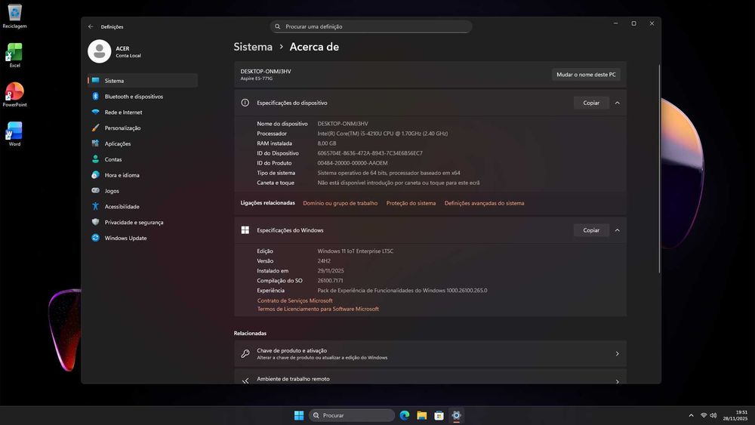Open Windows Update settings
Image resolution: width=755 pixels, height=425 pixels.
click(x=143, y=238)
